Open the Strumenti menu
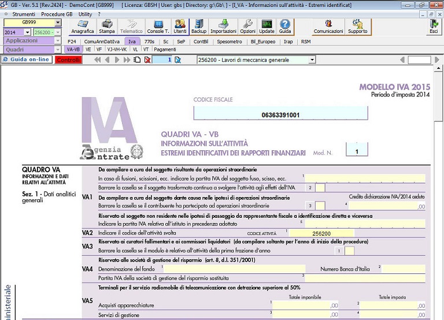Screen dimensions: 444x320 point(24,14)
